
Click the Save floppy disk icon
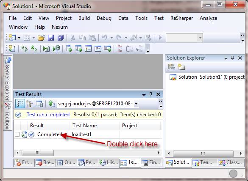click(x=51, y=38)
